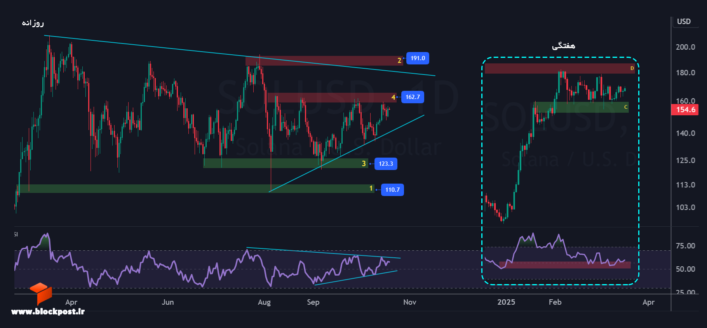Open the www.blockpost.ir watermark link
707x328 pixels.
48,311
